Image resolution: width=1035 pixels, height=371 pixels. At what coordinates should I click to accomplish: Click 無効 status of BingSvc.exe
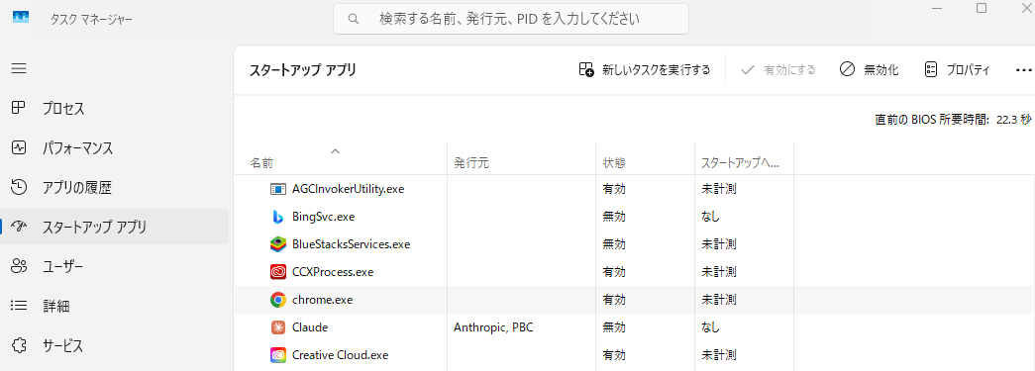tap(614, 217)
